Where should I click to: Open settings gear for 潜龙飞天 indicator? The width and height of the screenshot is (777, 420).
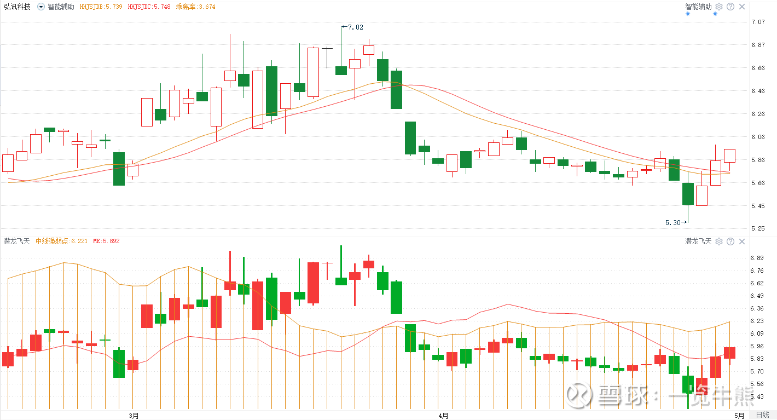tap(719, 241)
